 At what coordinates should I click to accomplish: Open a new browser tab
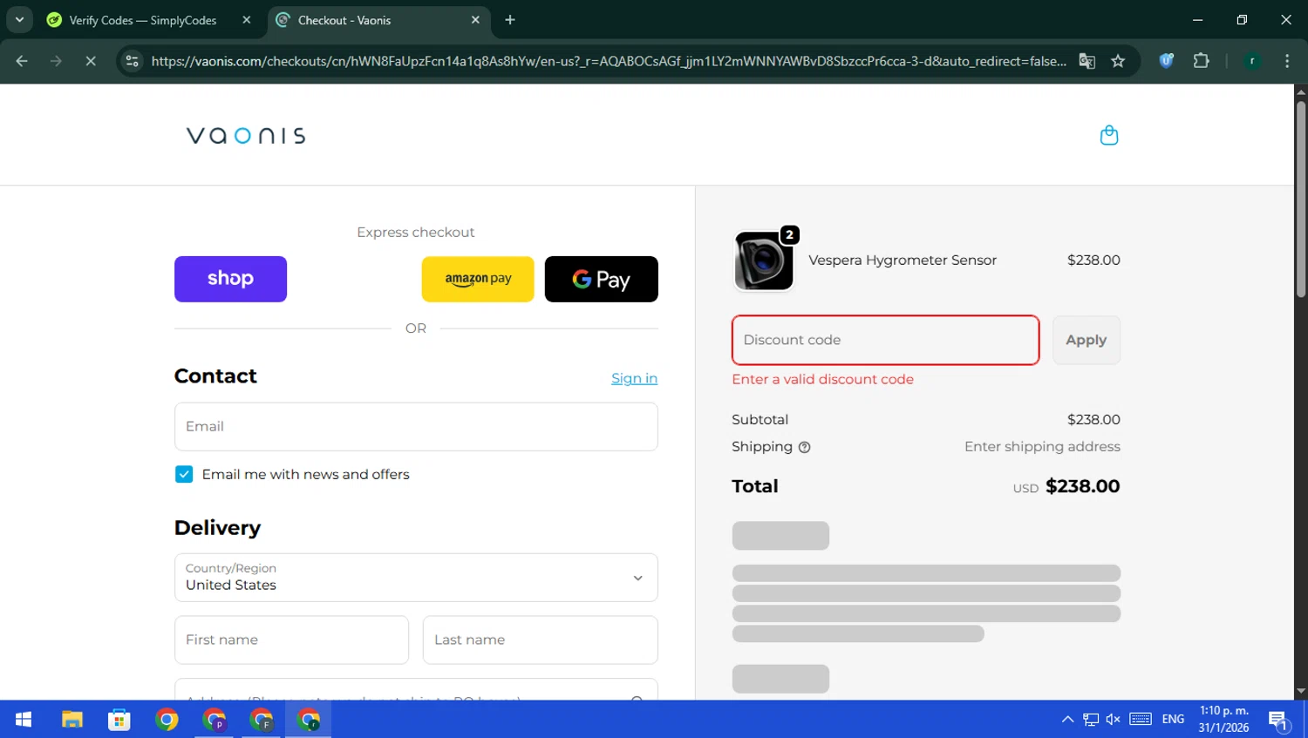510,20
